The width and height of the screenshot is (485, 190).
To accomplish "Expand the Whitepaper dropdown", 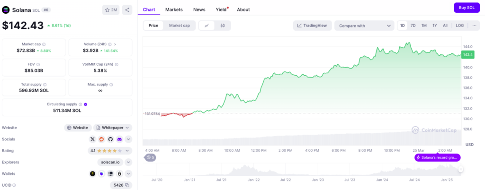I will 113,128.
